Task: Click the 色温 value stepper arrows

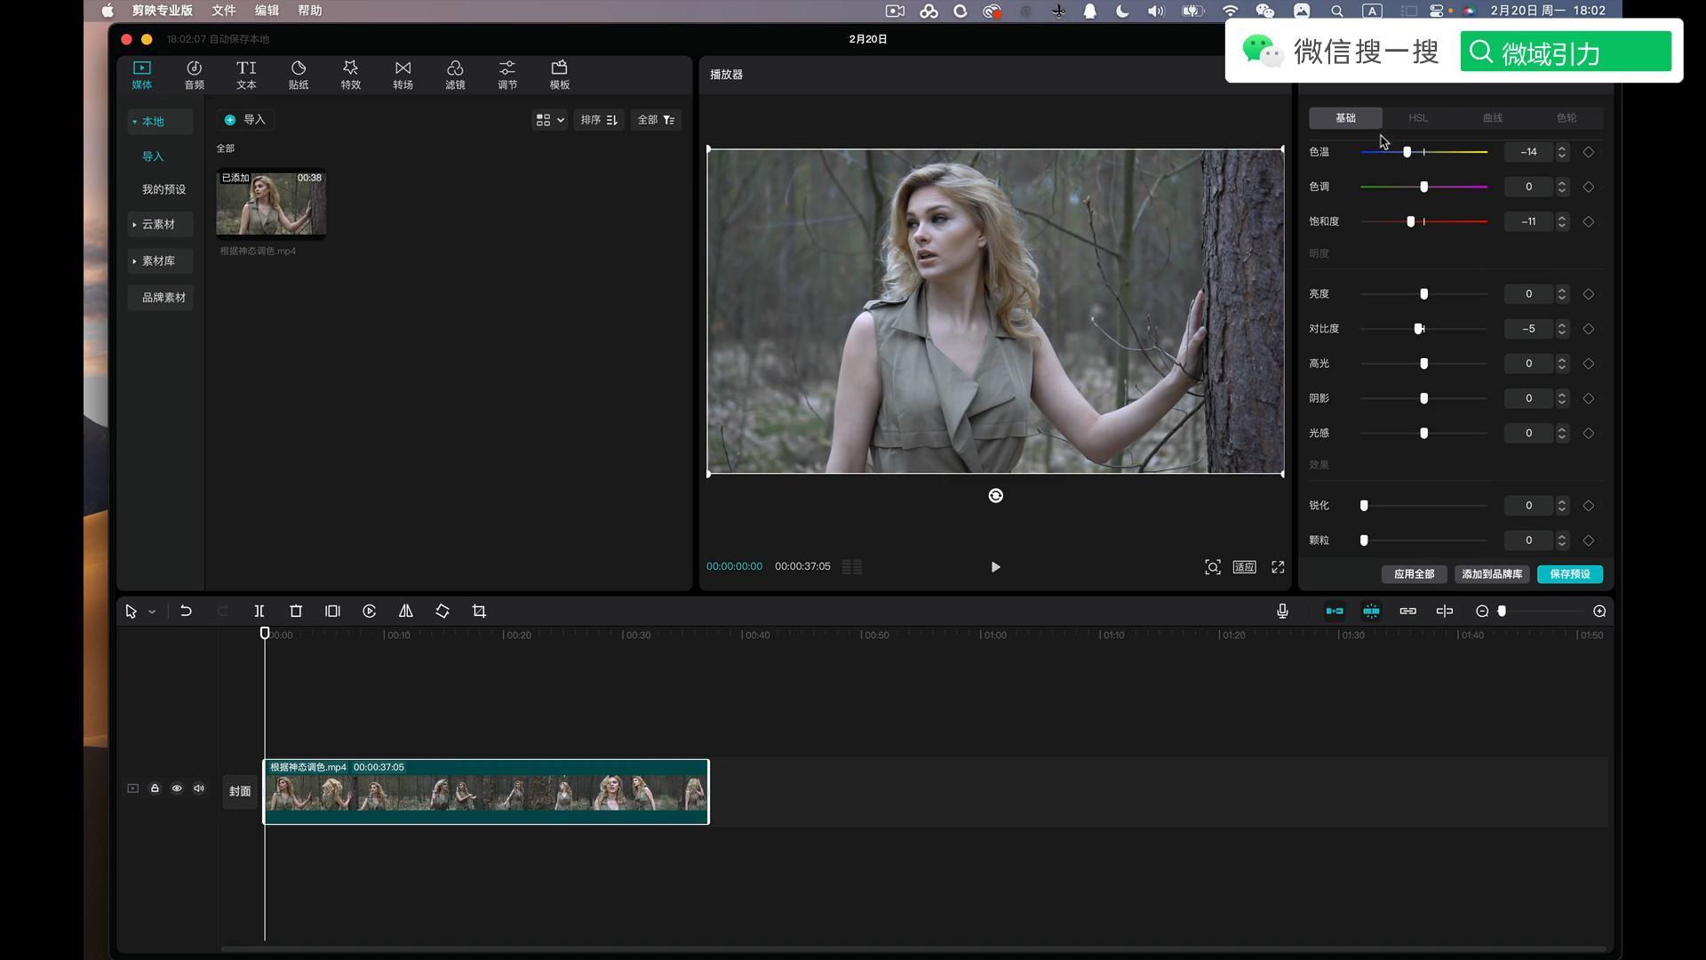Action: tap(1562, 152)
